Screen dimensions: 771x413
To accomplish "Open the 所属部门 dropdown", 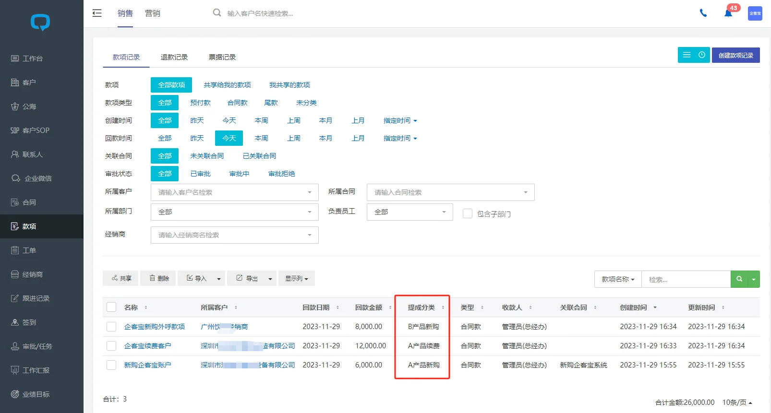I will pos(235,212).
